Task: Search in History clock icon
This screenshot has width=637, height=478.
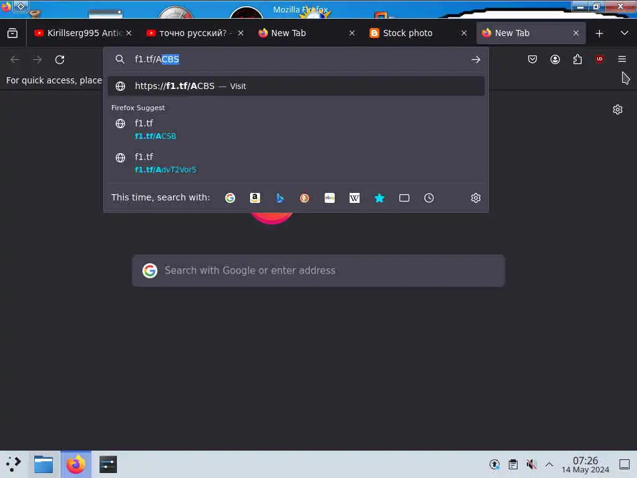Action: click(x=429, y=198)
